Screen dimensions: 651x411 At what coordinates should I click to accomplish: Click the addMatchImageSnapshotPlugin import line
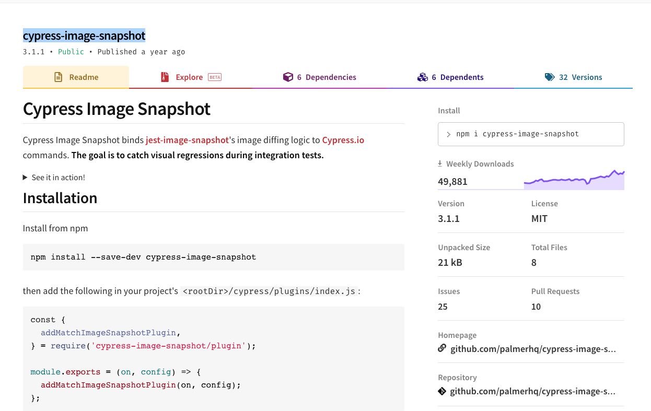click(111, 333)
